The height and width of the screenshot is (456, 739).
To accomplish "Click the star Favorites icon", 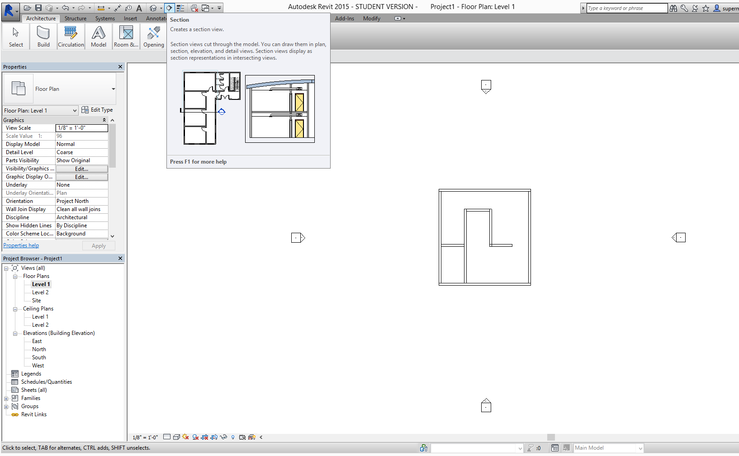I will coord(706,8).
